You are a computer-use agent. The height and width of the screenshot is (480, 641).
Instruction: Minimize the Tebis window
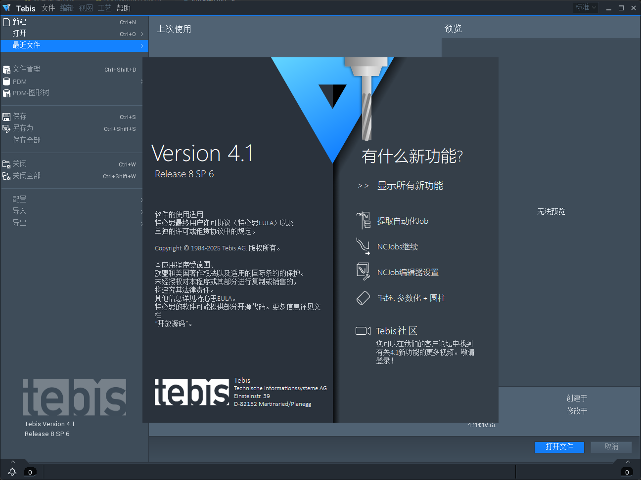click(609, 8)
